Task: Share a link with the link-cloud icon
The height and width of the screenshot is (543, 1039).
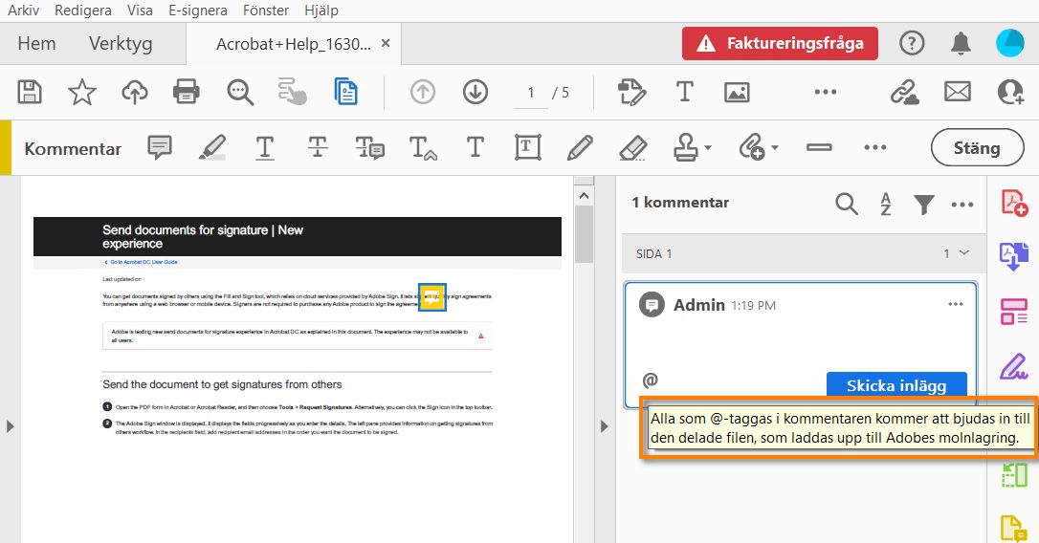Action: pyautogui.click(x=904, y=92)
